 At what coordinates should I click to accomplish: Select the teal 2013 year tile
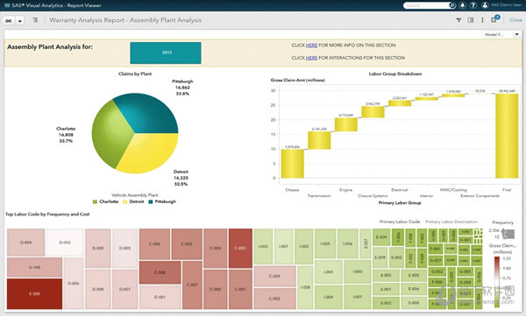tap(166, 53)
